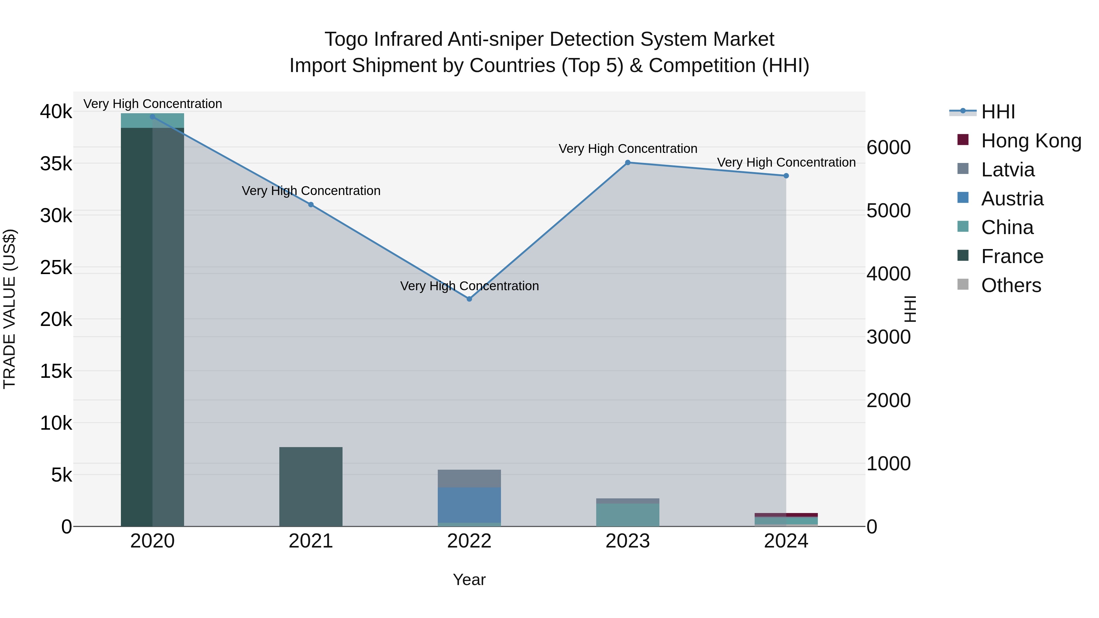This screenshot has height=618, width=1099.
Task: Click the TRADE VALUE (US$) axis title
Action: 9,309
